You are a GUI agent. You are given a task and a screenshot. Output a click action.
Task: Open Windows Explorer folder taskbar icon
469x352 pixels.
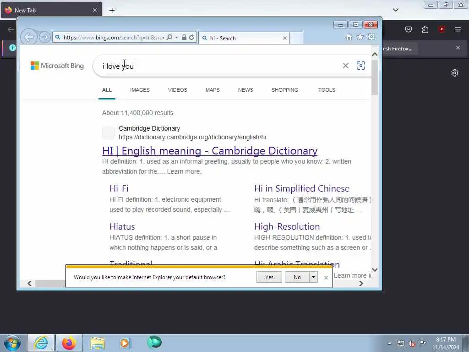coord(98,344)
